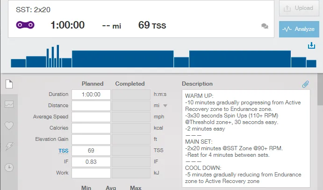
Task: Select the 4-minute rest block between sets
Action: click(181, 62)
